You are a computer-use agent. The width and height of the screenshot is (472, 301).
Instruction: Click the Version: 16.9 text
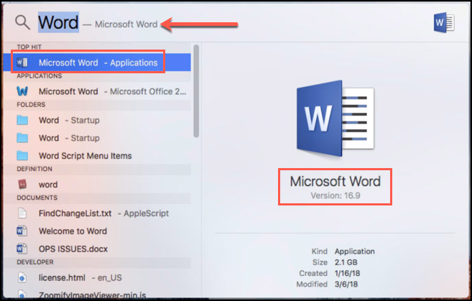tap(336, 195)
